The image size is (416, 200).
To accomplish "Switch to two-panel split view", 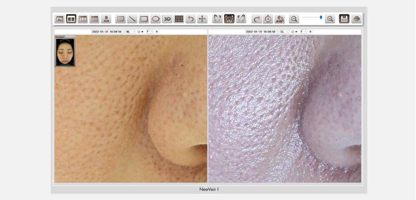I will click(71, 19).
